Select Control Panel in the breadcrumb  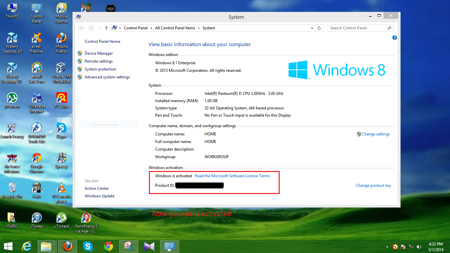[136, 28]
